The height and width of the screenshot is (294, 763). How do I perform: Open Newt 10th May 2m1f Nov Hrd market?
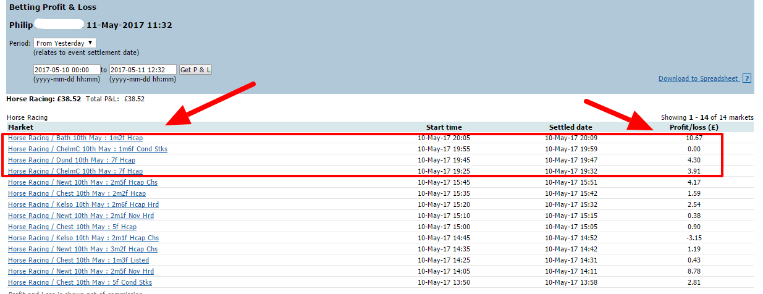coord(81,216)
